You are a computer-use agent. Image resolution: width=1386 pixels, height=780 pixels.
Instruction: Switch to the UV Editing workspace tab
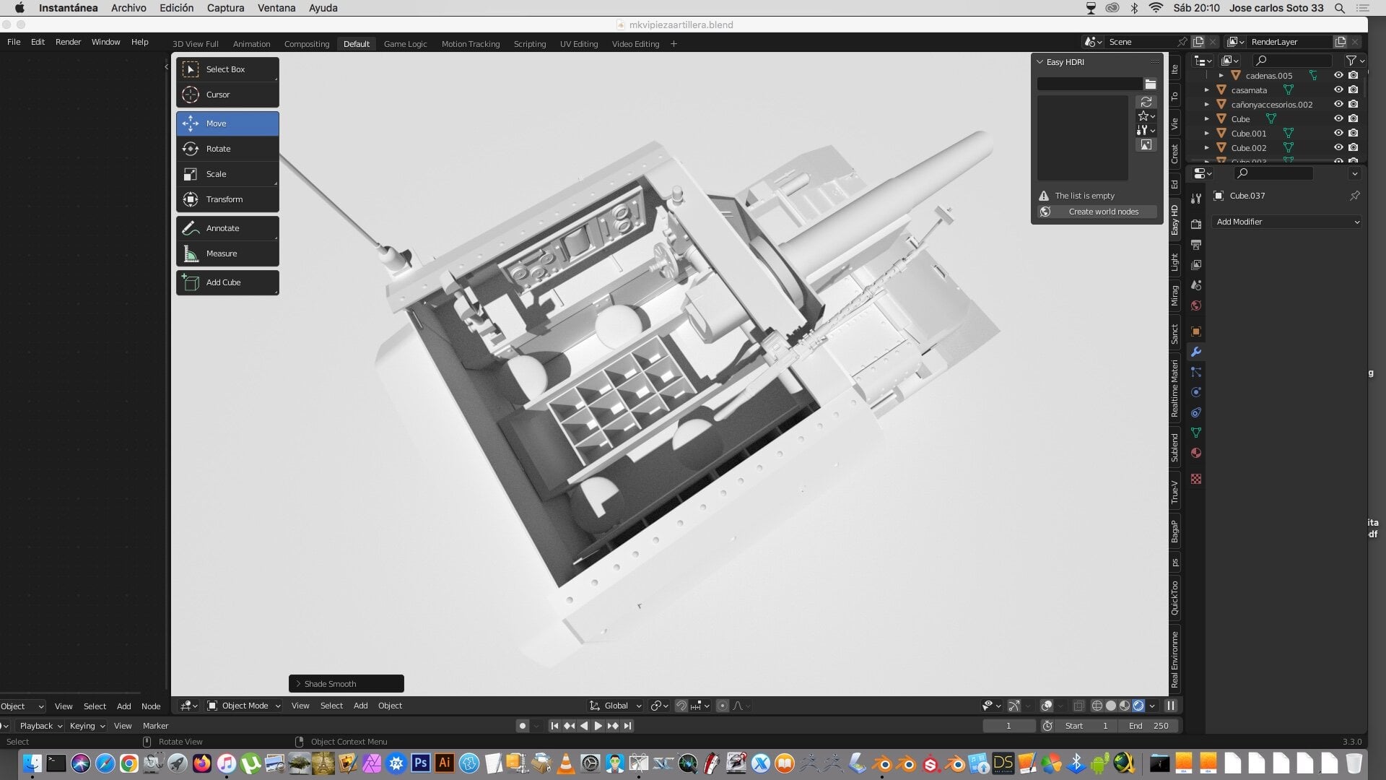pos(579,44)
